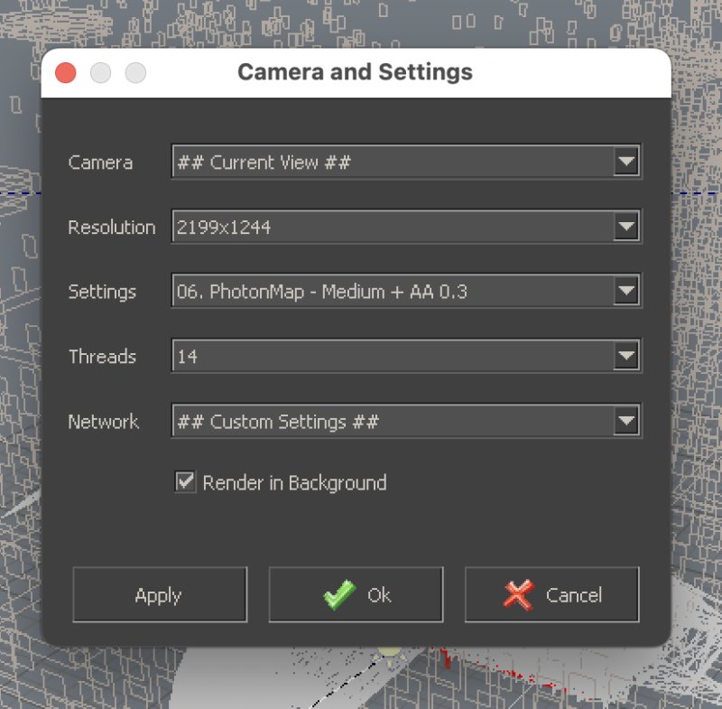Click the red X icon on Cancel
Screen dimensions: 722x709
(519, 595)
